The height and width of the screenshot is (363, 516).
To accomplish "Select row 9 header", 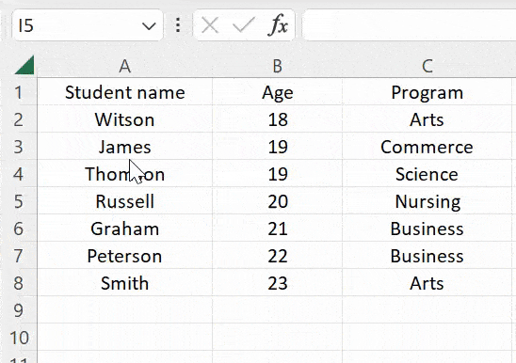I will coord(19,310).
